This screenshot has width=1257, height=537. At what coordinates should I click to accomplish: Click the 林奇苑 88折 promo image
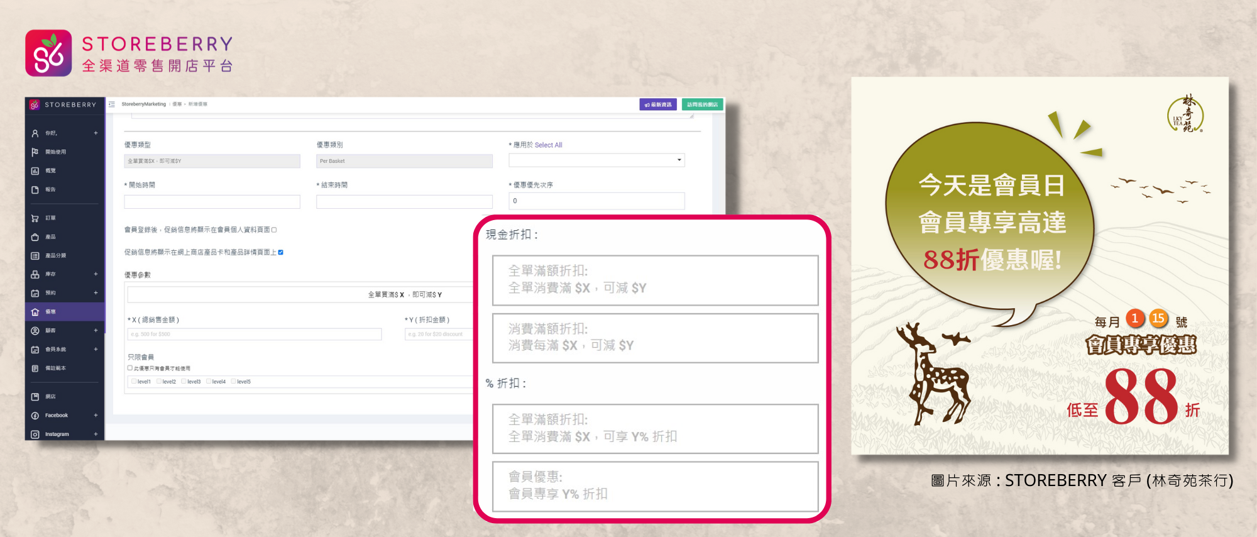1040,265
